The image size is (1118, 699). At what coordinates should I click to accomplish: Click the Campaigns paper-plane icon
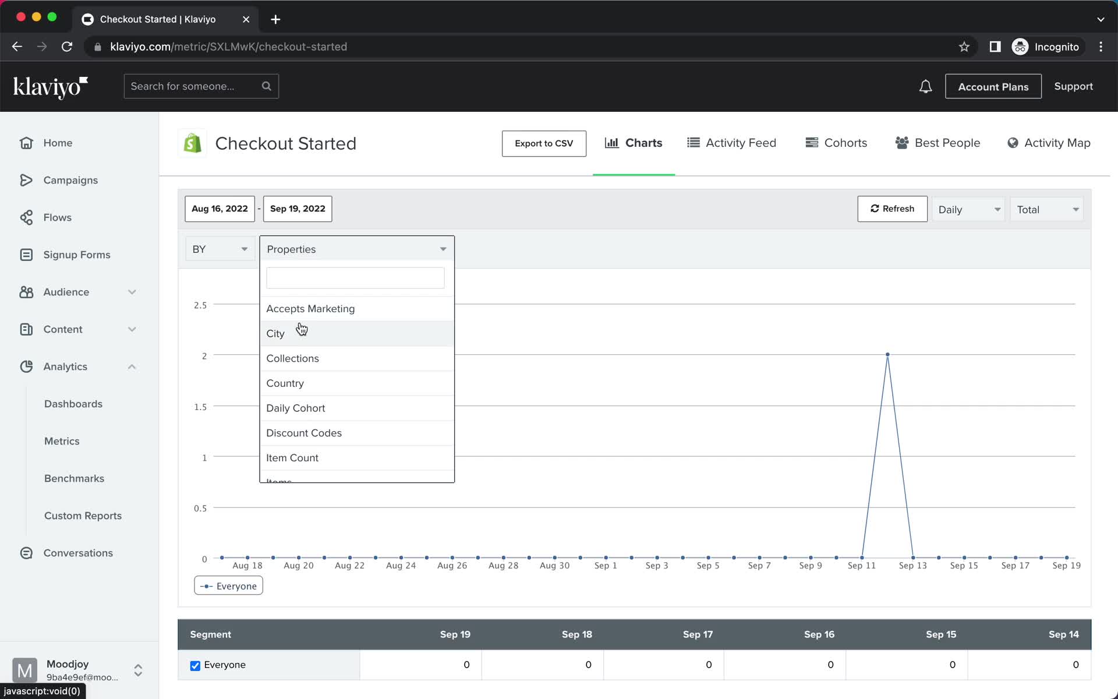coord(26,180)
